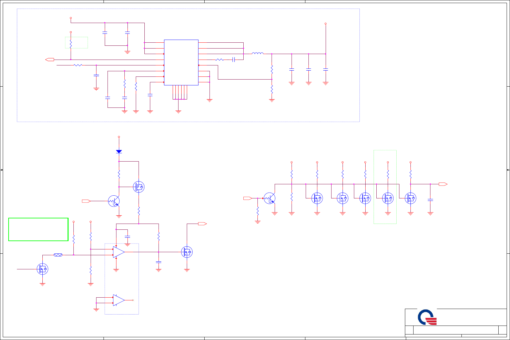Select the inductor coil symbol

coord(257,53)
